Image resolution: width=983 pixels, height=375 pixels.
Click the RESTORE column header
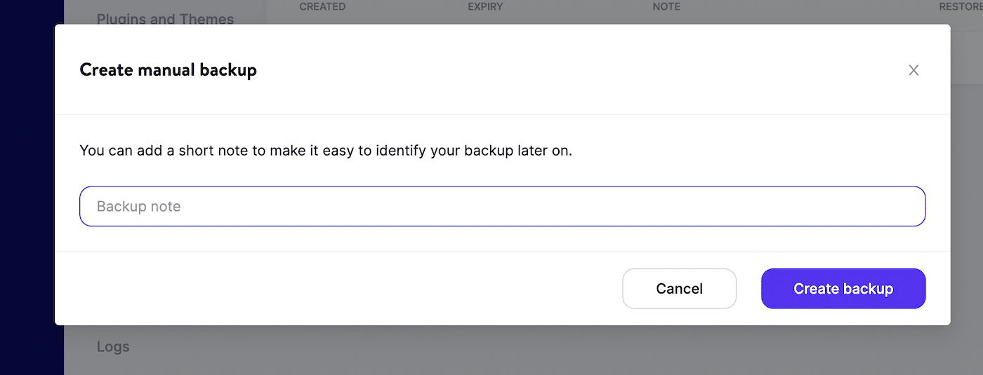(x=960, y=7)
